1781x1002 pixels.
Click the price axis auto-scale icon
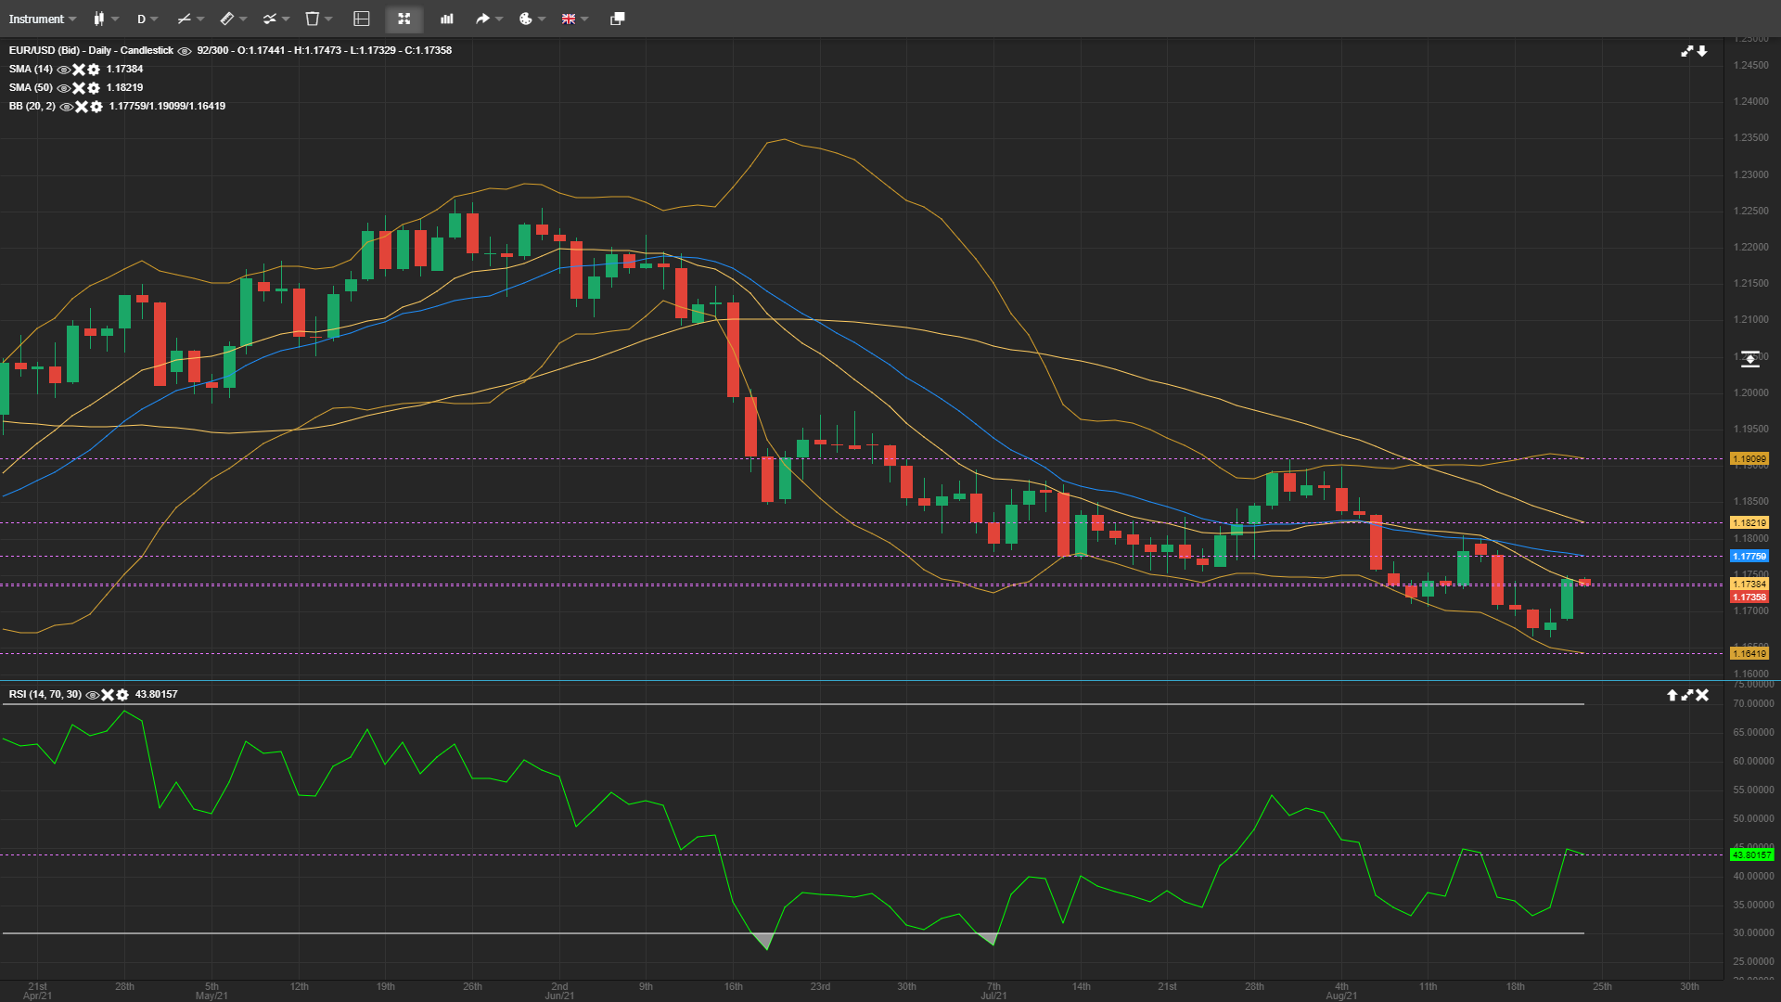tap(1749, 358)
